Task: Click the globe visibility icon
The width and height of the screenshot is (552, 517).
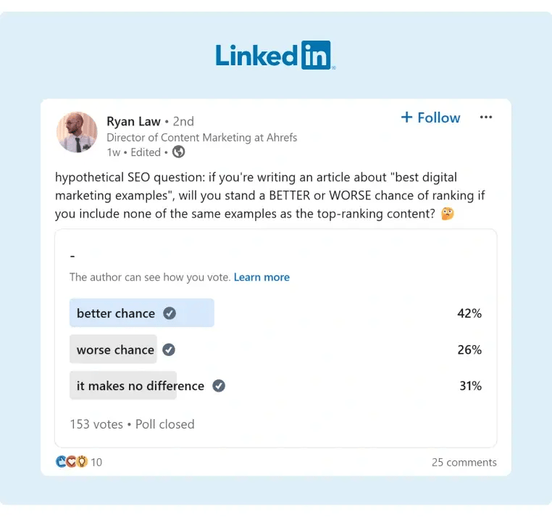Action: coord(178,152)
